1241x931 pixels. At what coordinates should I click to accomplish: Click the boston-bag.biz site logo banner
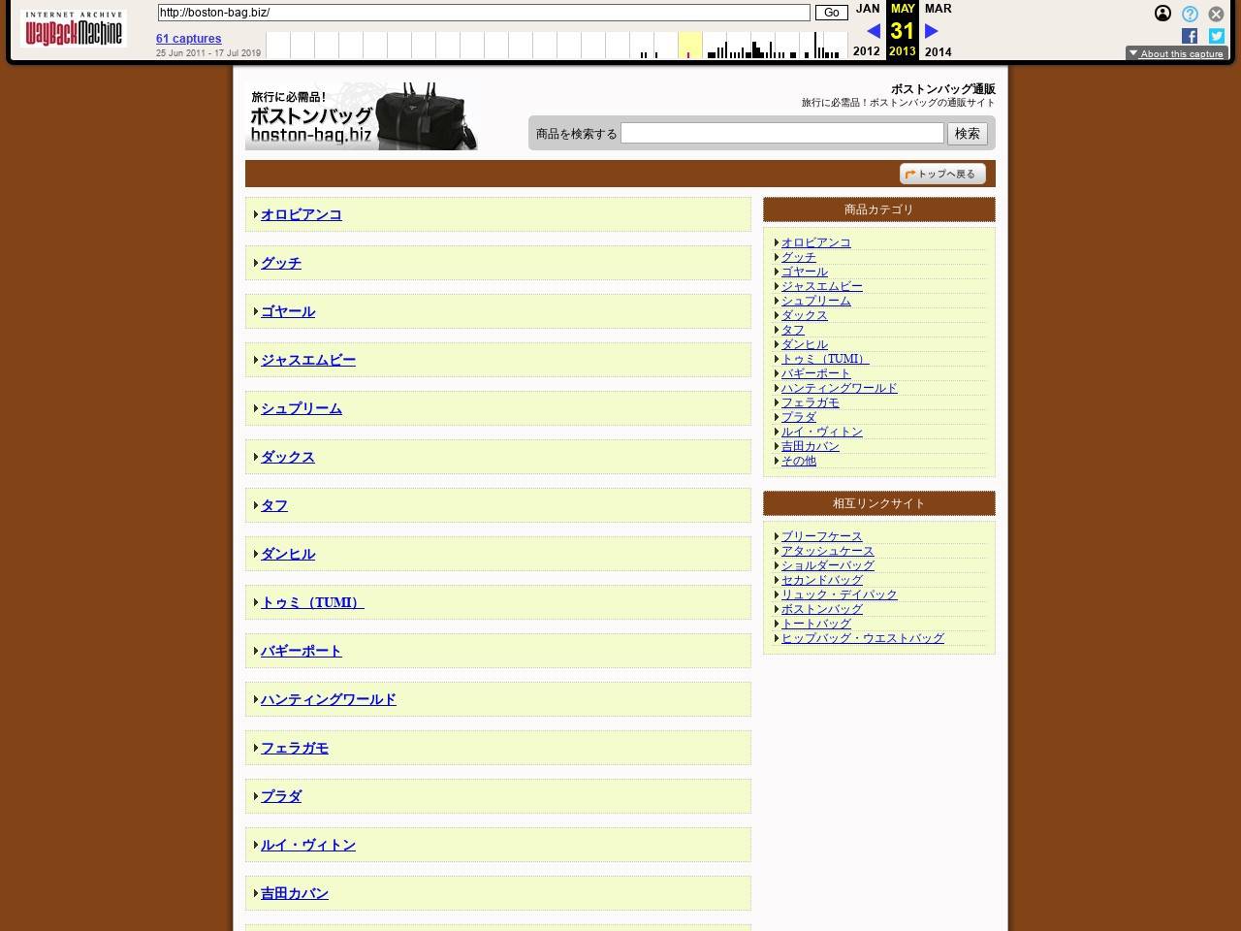click(x=362, y=115)
